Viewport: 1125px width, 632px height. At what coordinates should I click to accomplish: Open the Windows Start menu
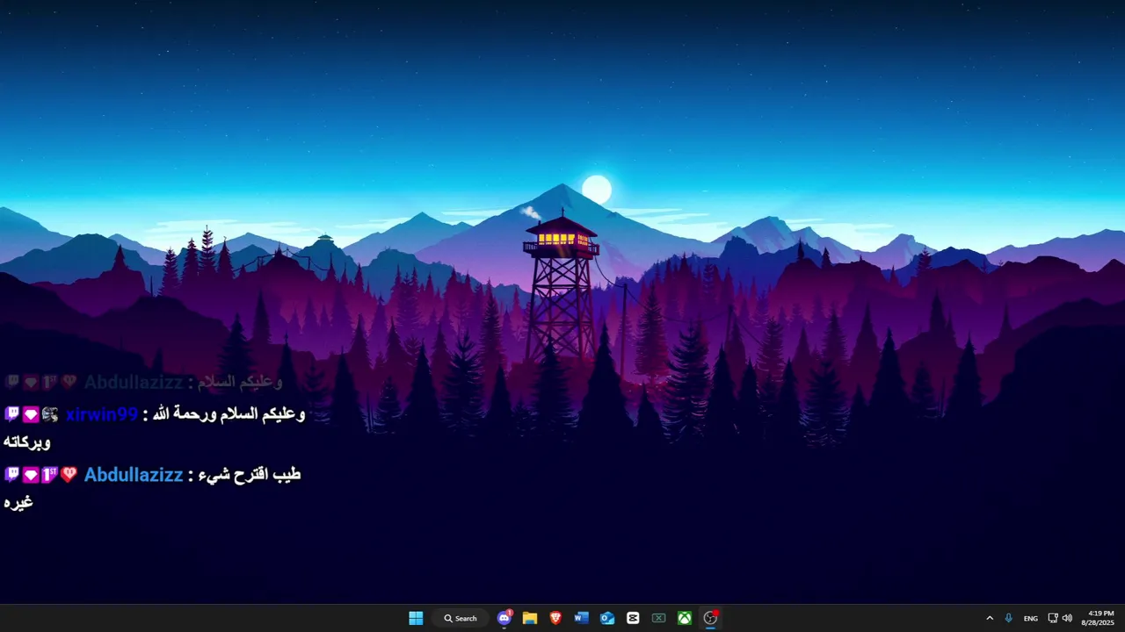click(416, 618)
